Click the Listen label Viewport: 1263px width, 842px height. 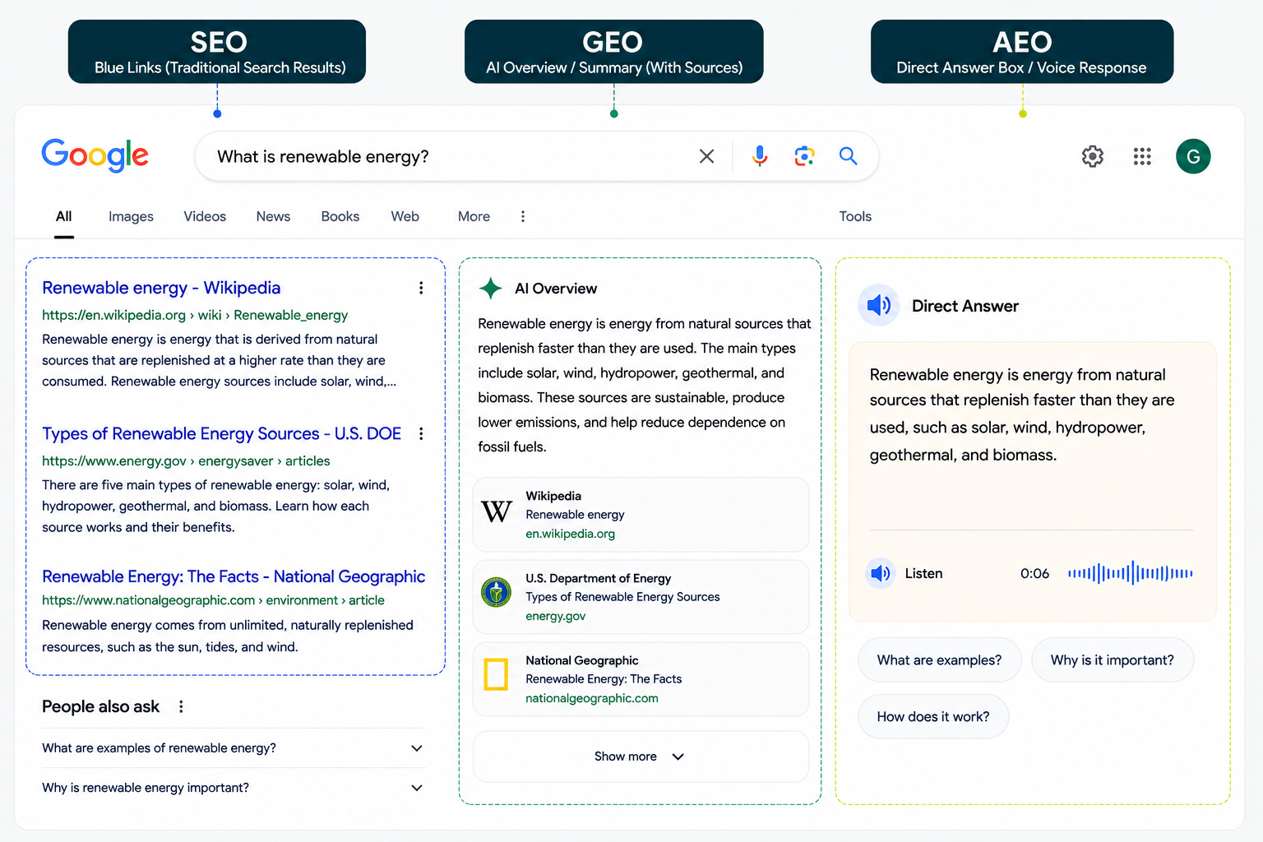click(x=923, y=573)
